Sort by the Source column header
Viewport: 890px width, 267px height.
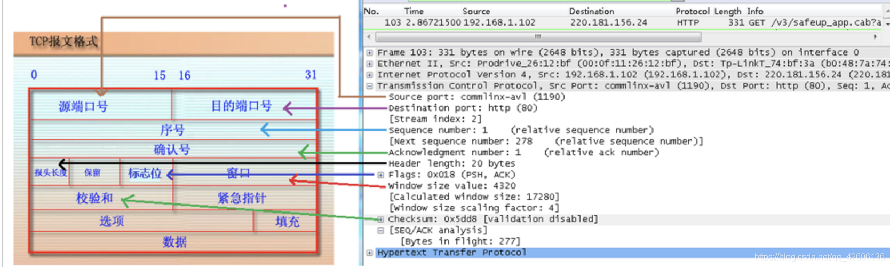click(x=476, y=11)
